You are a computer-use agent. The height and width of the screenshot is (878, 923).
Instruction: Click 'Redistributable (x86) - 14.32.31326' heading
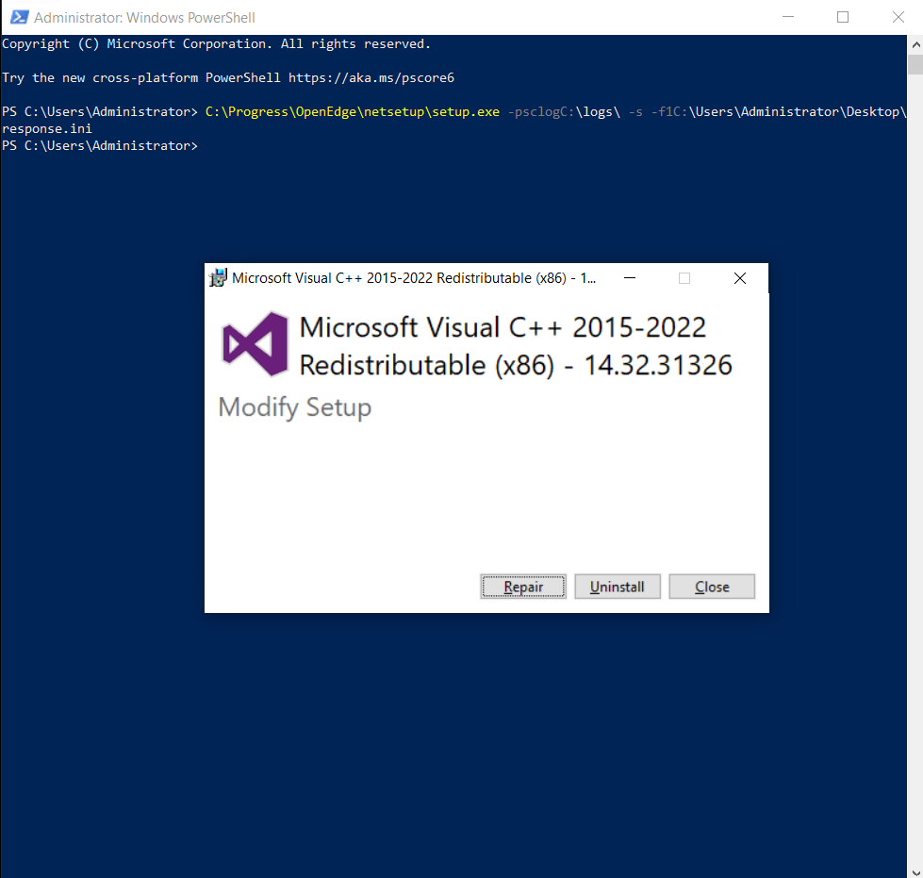[x=516, y=365]
